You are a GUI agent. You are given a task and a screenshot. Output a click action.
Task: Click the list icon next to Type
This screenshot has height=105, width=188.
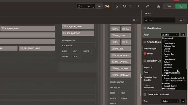coord(183,101)
